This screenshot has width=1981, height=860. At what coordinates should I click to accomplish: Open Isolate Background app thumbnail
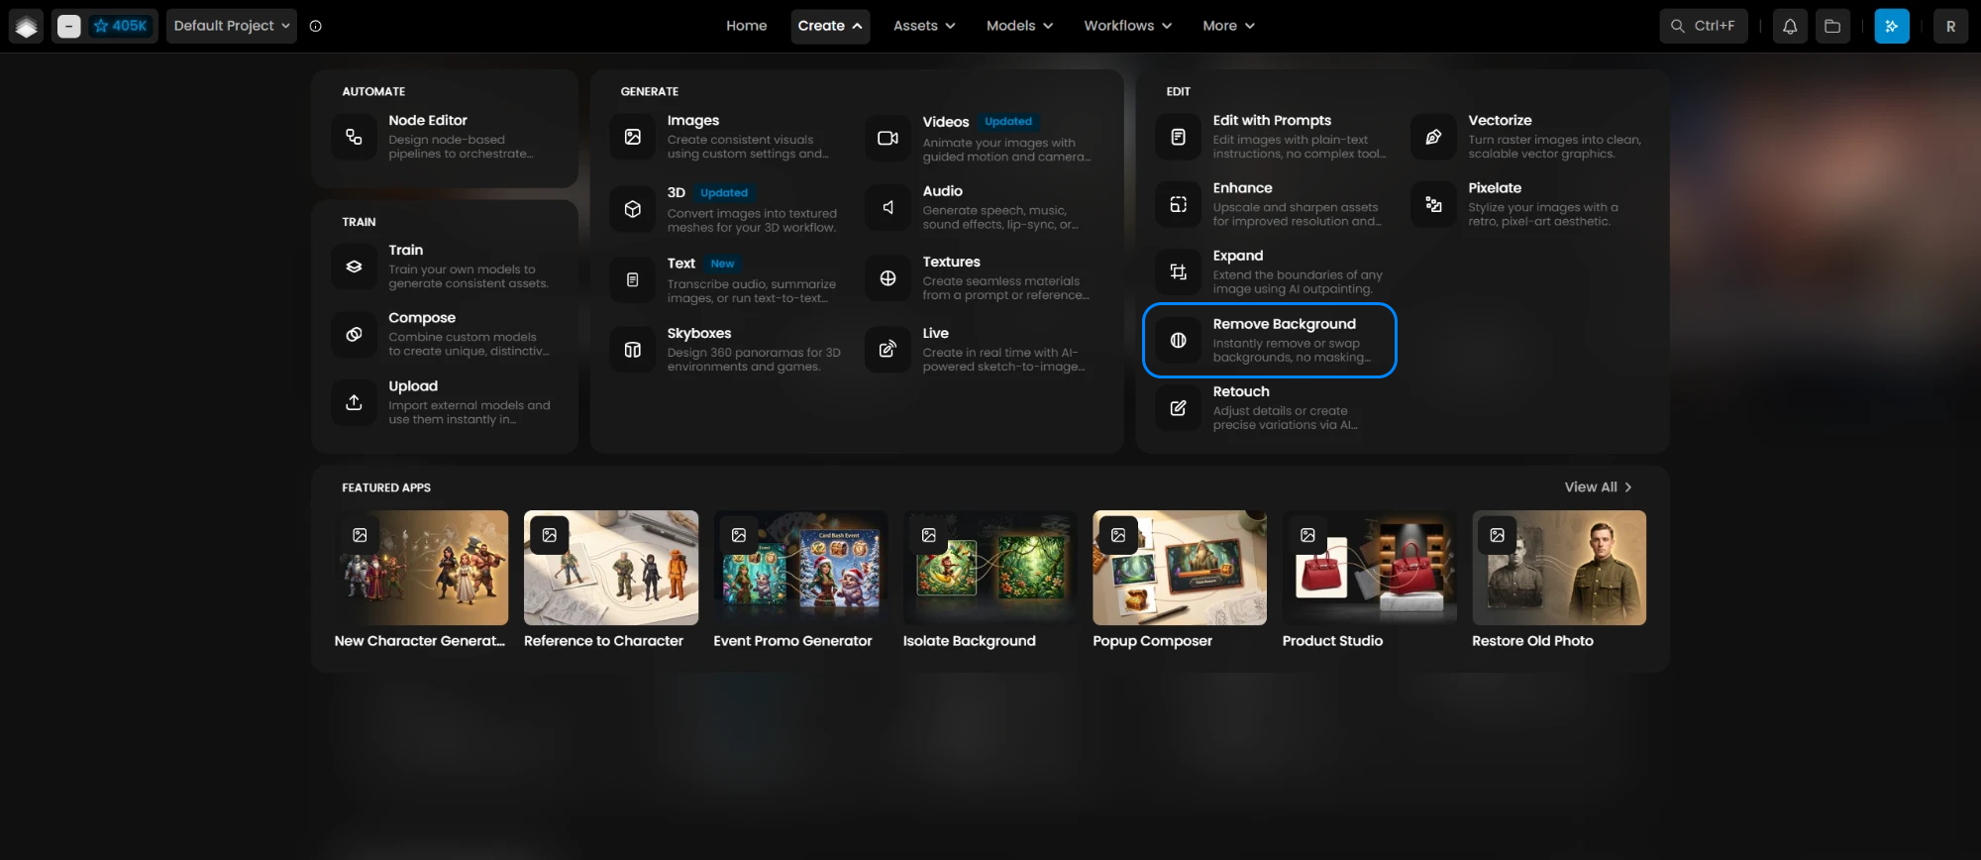990,568
